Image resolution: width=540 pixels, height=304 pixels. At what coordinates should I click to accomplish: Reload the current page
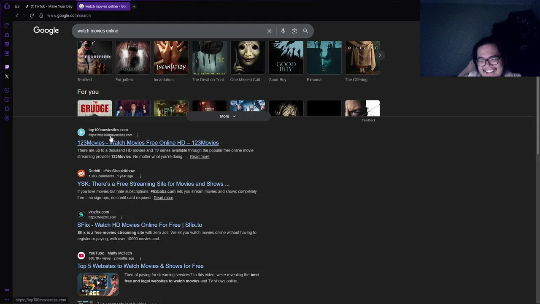32,16
